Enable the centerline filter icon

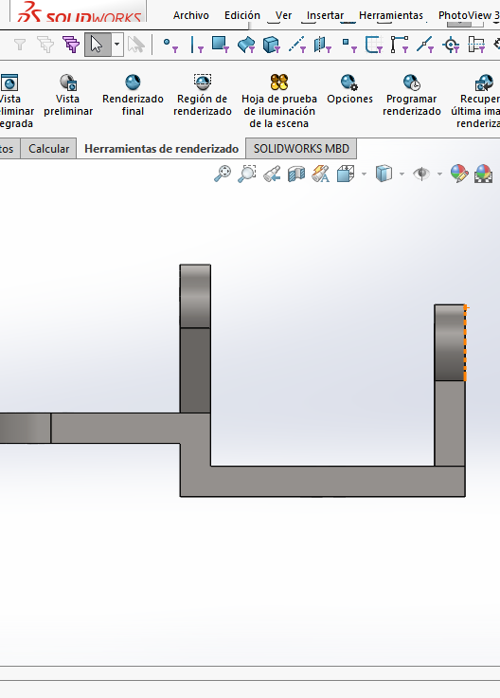(x=476, y=45)
